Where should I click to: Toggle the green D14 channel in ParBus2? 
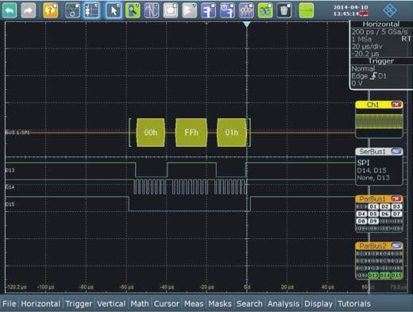pos(384,275)
